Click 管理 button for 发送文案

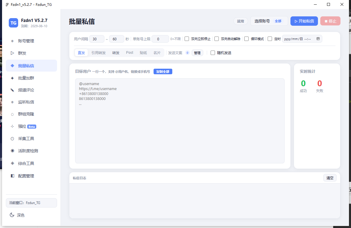(197, 53)
